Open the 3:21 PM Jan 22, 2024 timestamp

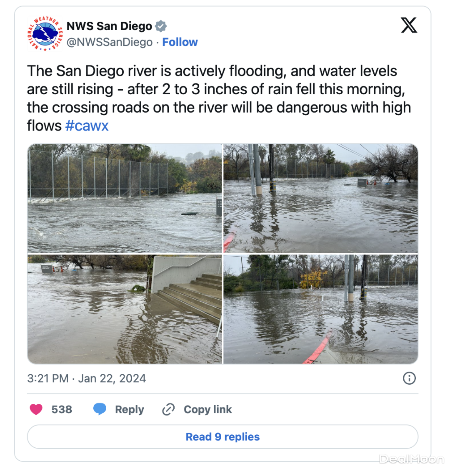click(x=87, y=378)
